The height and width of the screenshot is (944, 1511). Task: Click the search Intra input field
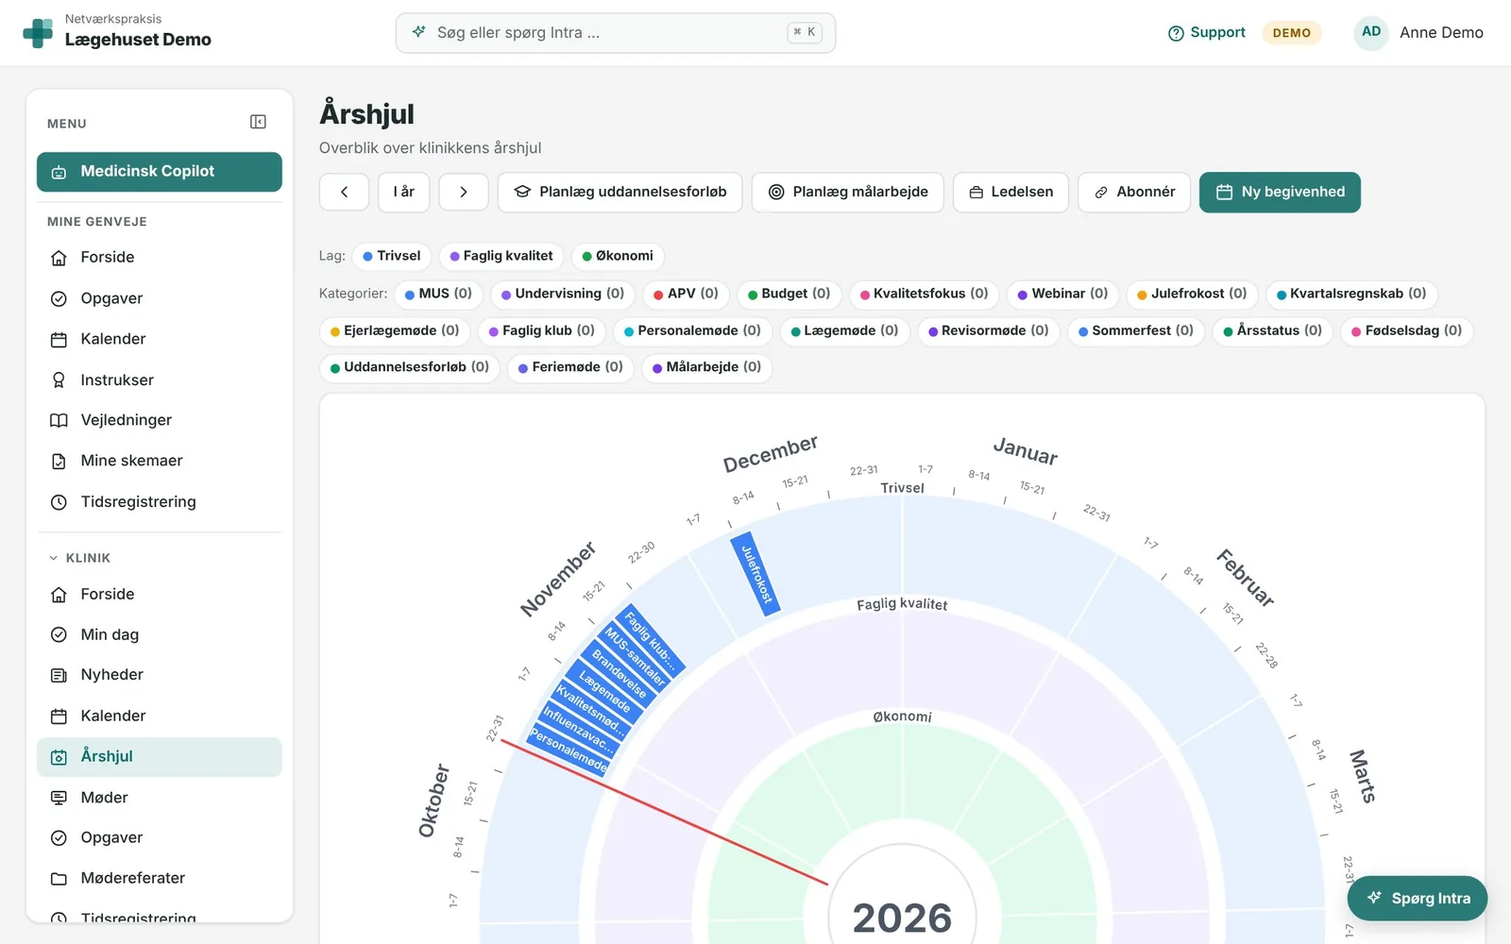(616, 33)
